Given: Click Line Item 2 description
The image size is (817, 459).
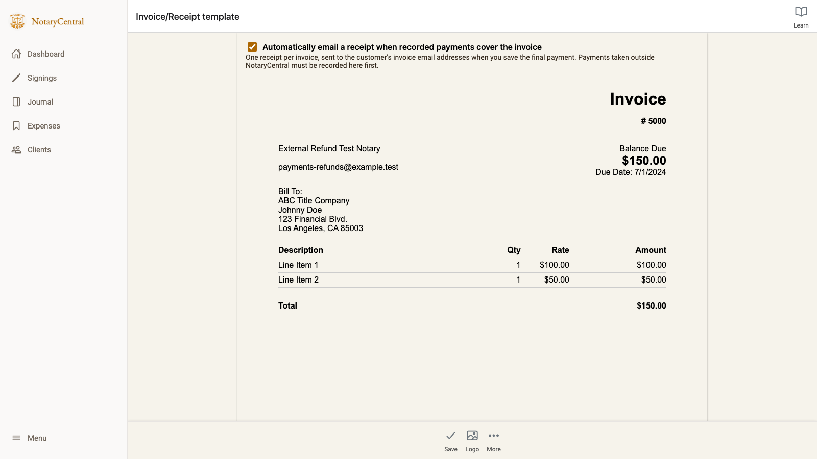Looking at the screenshot, I should [x=298, y=279].
